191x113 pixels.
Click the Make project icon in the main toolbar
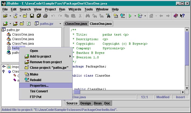[116, 16]
